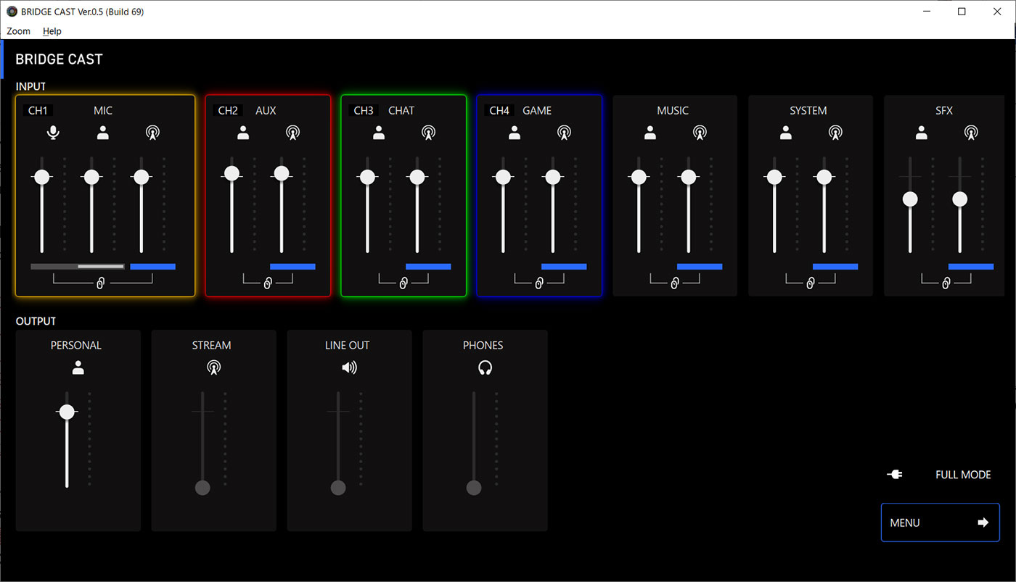Toggle the blue mute bar in CHAT channel
The height and width of the screenshot is (582, 1016).
pyautogui.click(x=428, y=267)
